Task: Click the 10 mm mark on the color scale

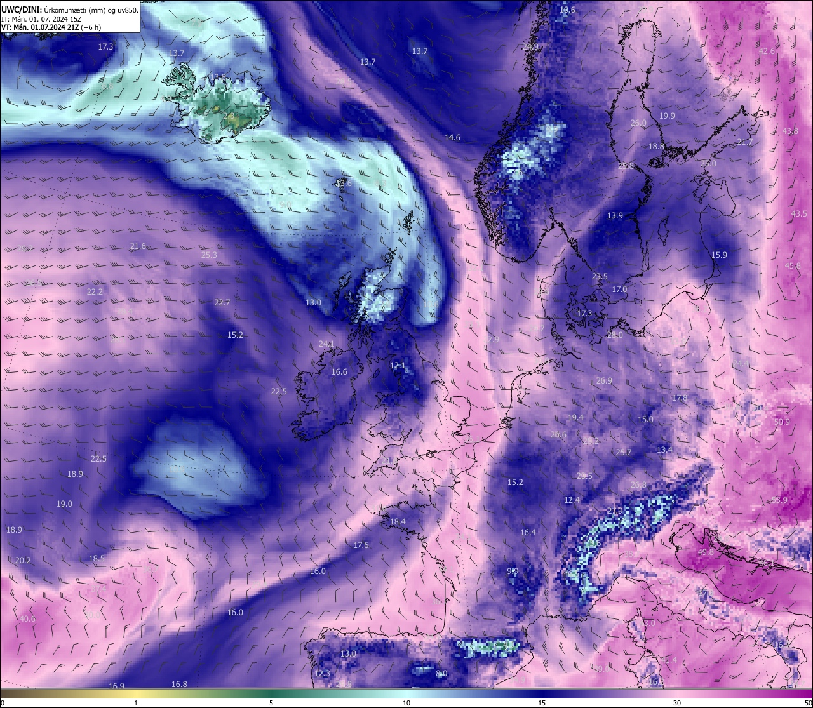Action: [x=406, y=703]
